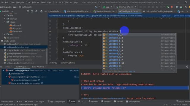Image resolution: width=190 pixels, height=106 pixels.
Task: Open the Build menu
Action: tap(43, 2)
